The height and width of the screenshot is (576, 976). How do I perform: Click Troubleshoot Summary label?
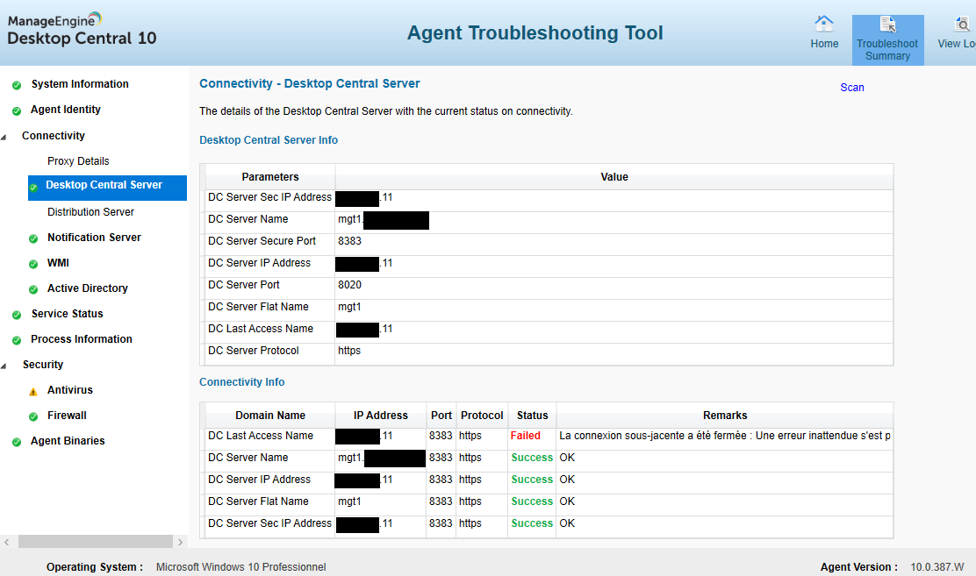tap(887, 50)
